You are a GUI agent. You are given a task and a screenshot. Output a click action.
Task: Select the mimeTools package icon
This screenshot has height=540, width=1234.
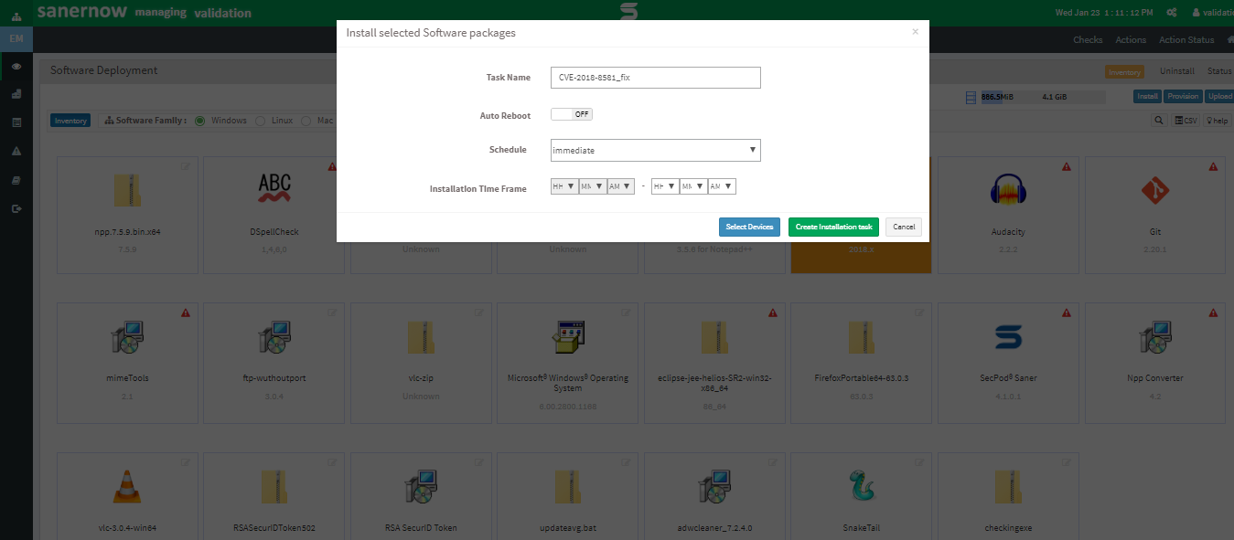pos(127,338)
